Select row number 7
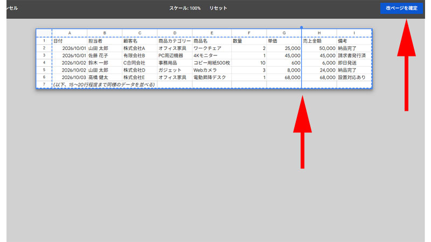 click(44, 84)
